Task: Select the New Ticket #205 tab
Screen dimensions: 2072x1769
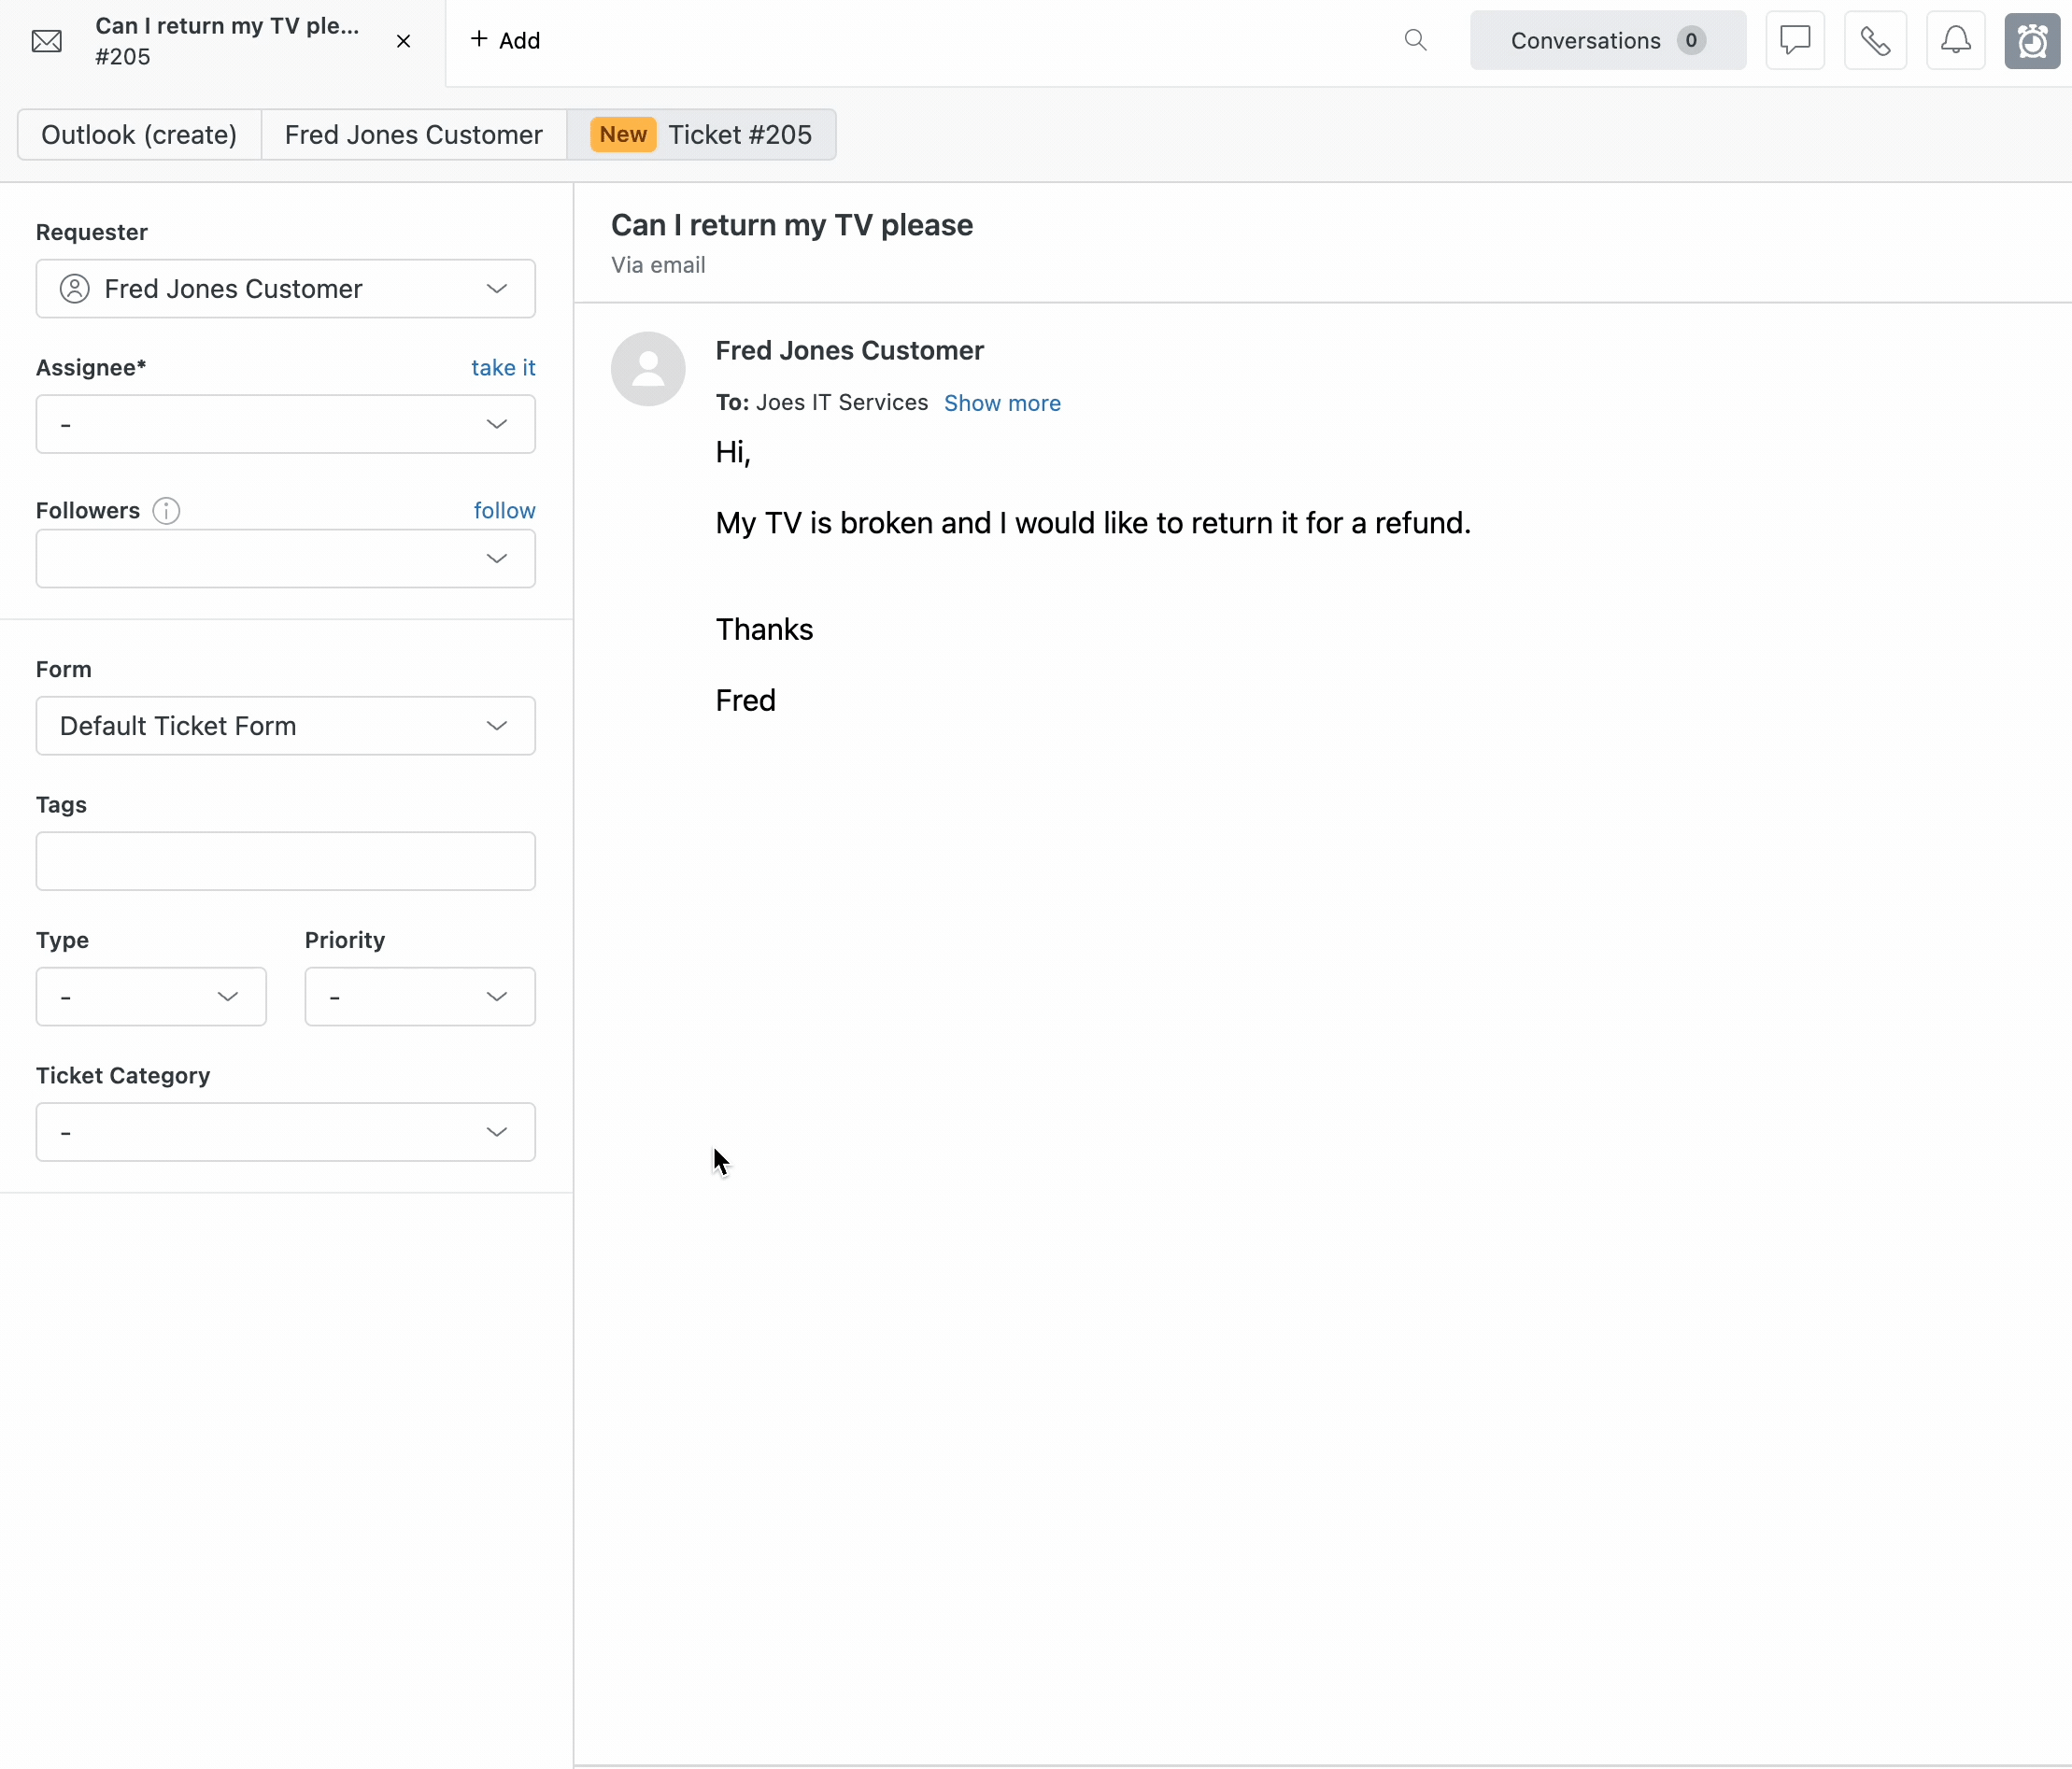Action: pos(702,135)
